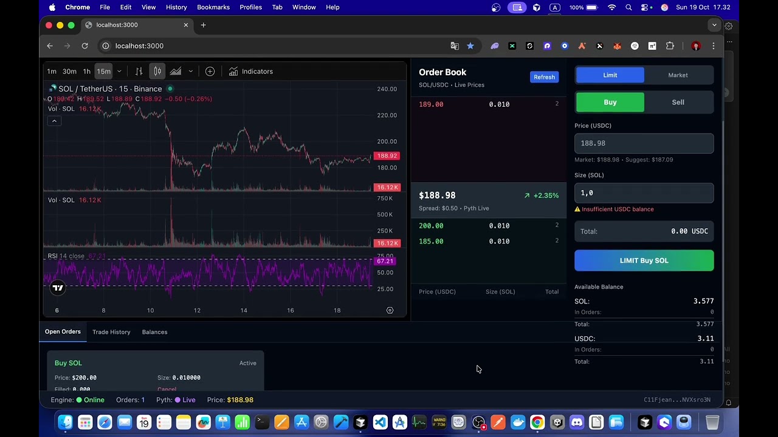Open App Store from the Dock
The width and height of the screenshot is (778, 437).
pyautogui.click(x=301, y=422)
